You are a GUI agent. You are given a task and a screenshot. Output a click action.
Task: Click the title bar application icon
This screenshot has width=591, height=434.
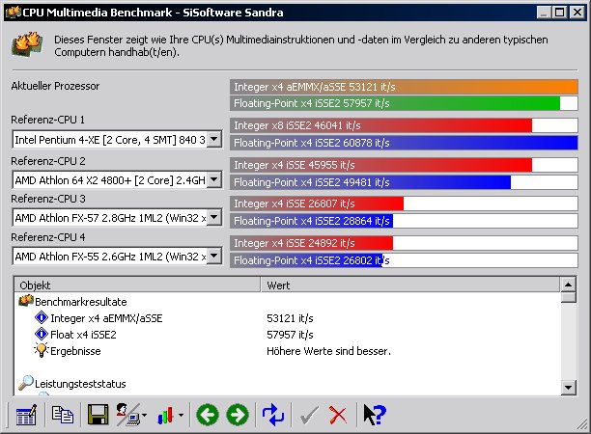(13, 13)
